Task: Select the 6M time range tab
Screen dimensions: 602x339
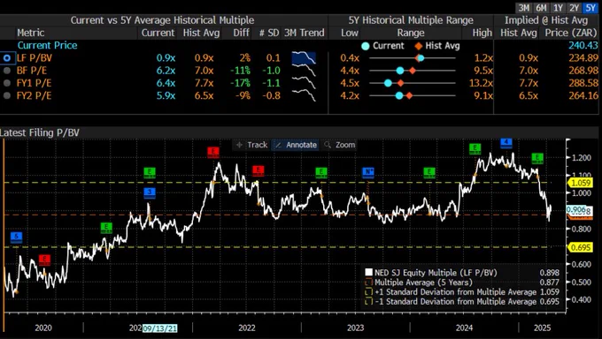Action: click(541, 8)
